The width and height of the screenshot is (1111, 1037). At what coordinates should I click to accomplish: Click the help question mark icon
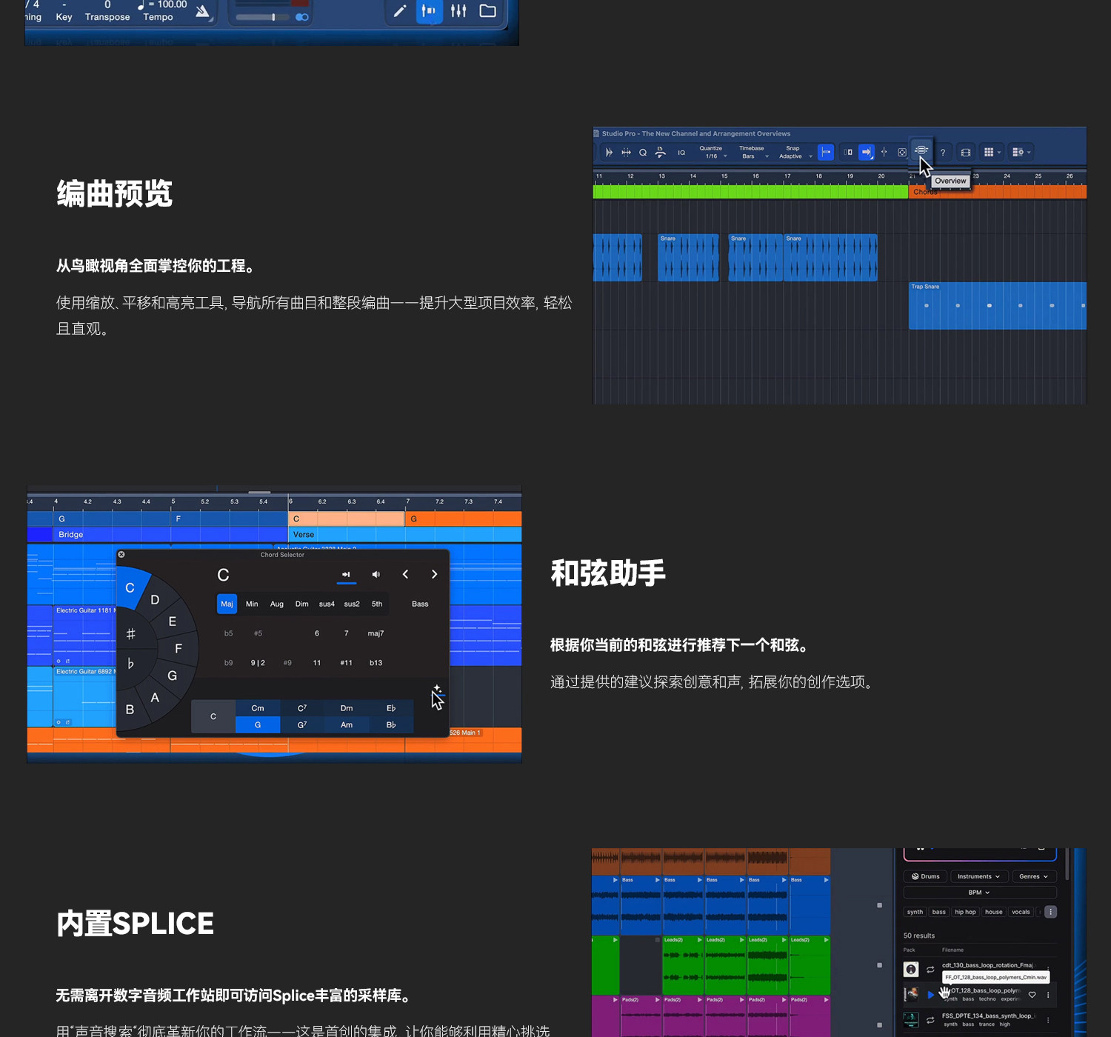click(x=943, y=153)
